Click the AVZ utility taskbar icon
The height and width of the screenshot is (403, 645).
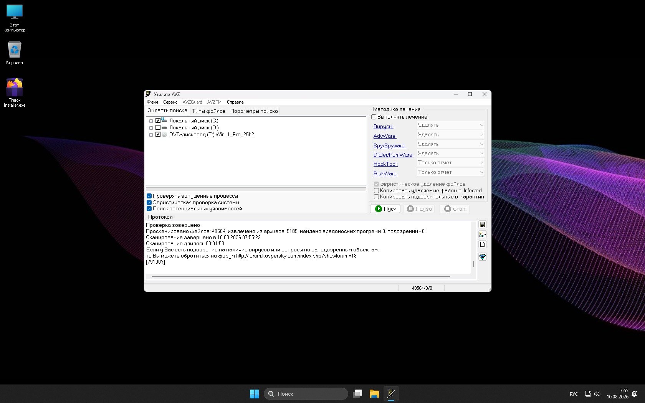[391, 394]
